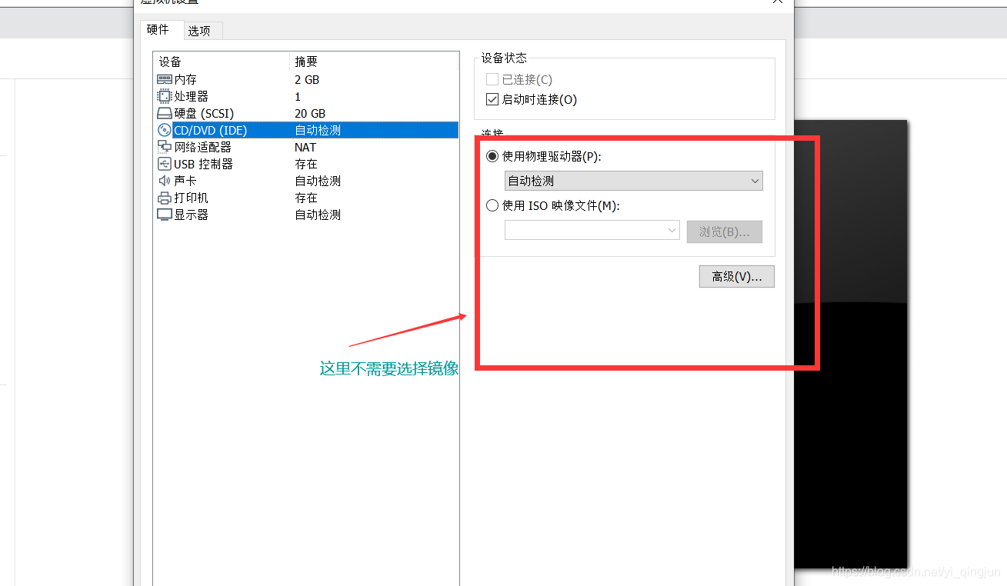
Task: Click the 打印机 printer icon
Action: (165, 198)
